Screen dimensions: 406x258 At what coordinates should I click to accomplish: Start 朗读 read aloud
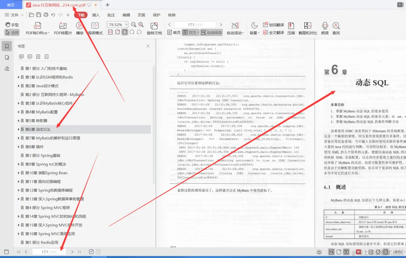click(325, 28)
